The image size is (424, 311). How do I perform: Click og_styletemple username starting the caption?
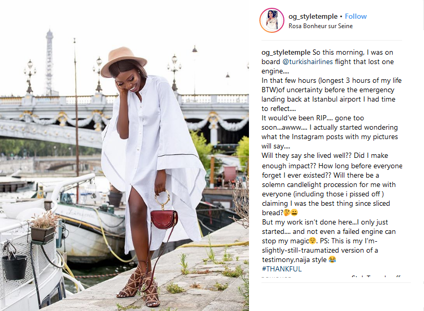pos(286,52)
